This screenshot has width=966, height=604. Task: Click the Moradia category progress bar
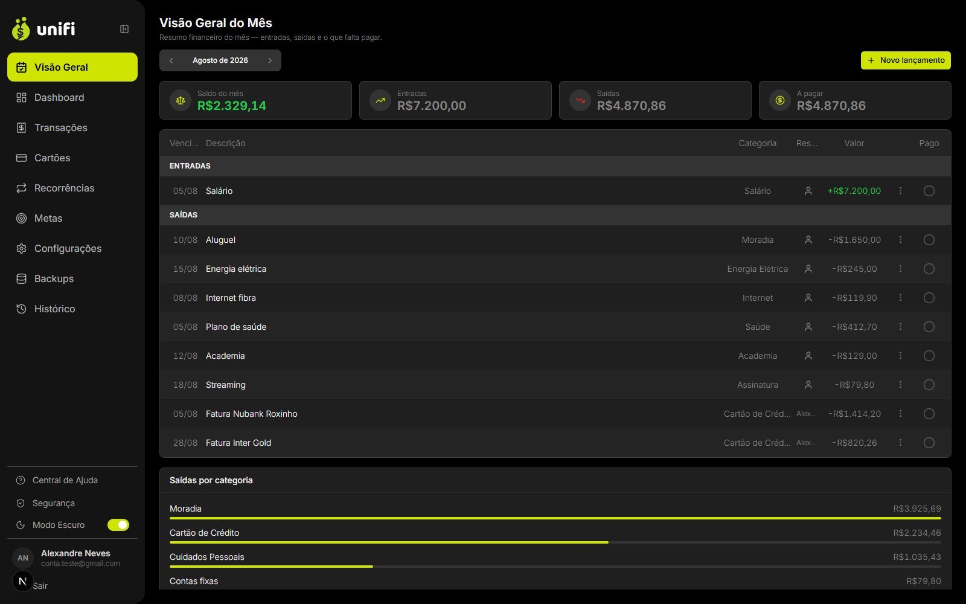click(555, 518)
